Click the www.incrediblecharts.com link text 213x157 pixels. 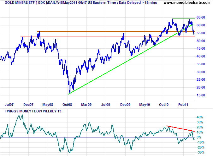coord(187,3)
